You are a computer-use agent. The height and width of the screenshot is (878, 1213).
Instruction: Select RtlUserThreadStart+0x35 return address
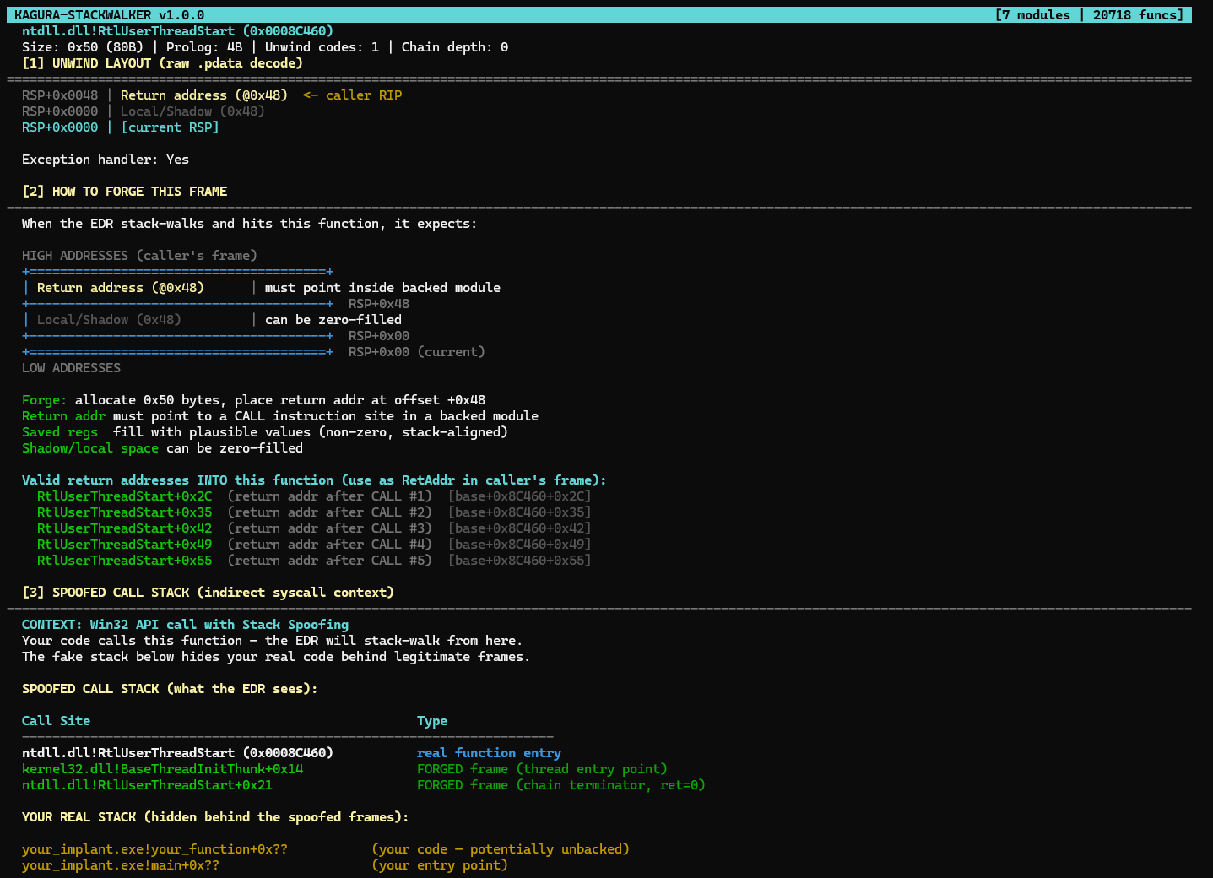point(124,512)
